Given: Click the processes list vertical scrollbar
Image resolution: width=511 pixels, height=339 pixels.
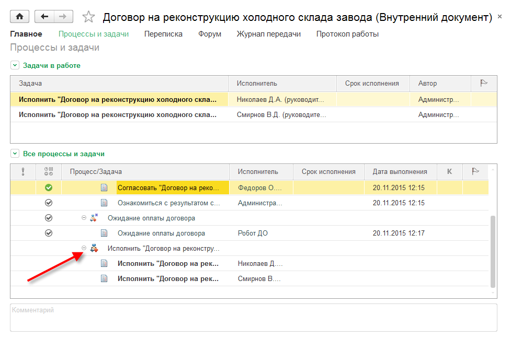Looking at the screenshot, I should click(x=493, y=251).
